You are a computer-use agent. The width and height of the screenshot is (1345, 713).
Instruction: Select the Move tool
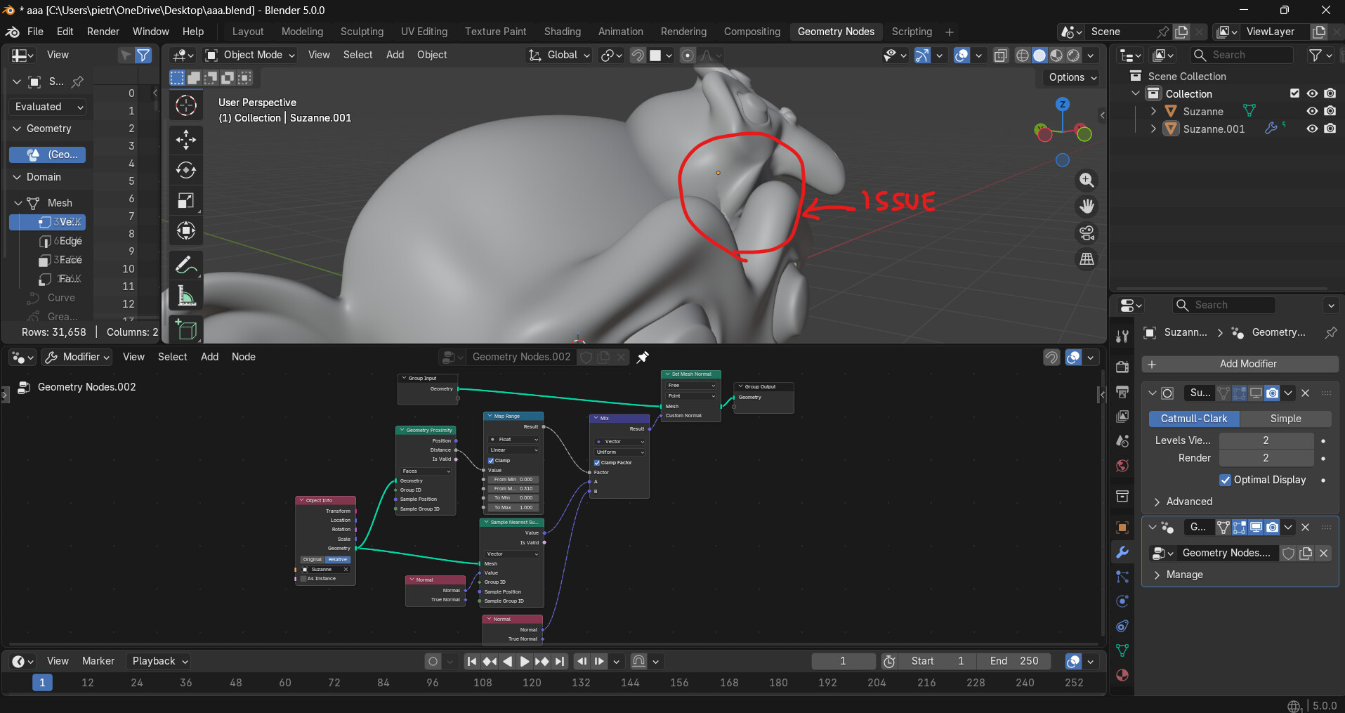(x=185, y=140)
